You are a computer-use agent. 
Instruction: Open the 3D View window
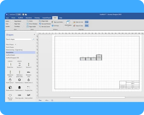click(x=55, y=26)
